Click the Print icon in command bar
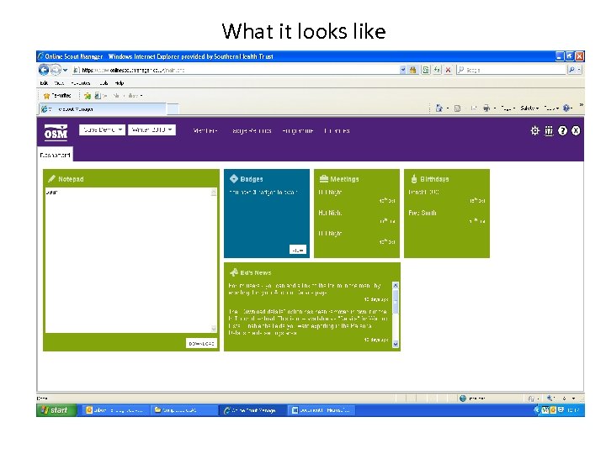Screen dimensions: 606x454 click(x=486, y=108)
